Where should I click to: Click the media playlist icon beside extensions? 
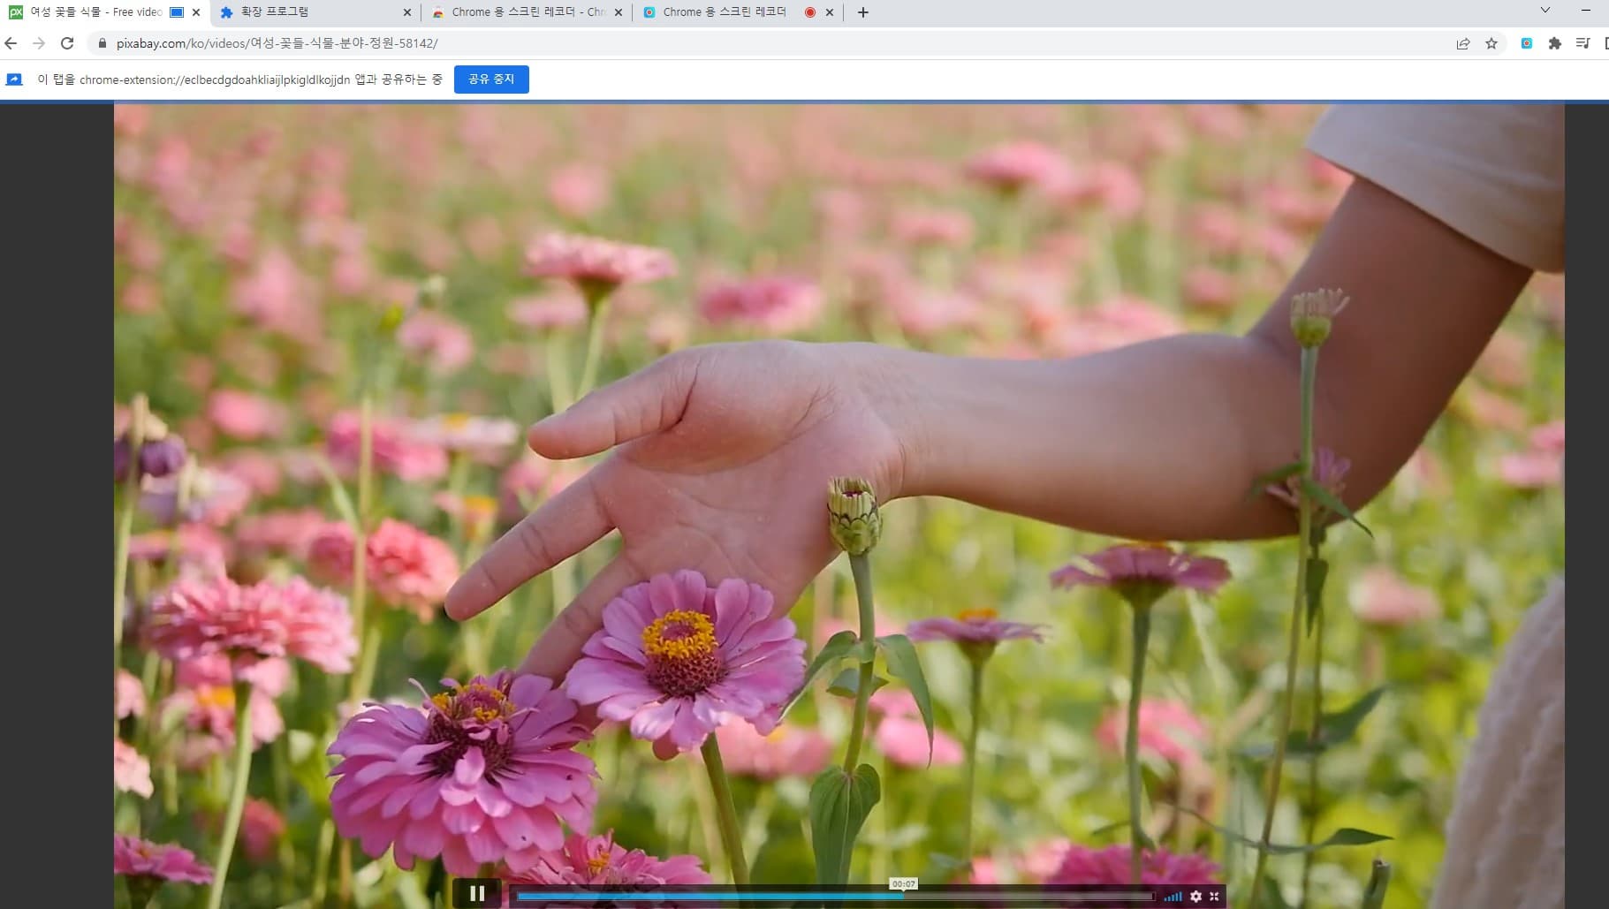click(1584, 42)
